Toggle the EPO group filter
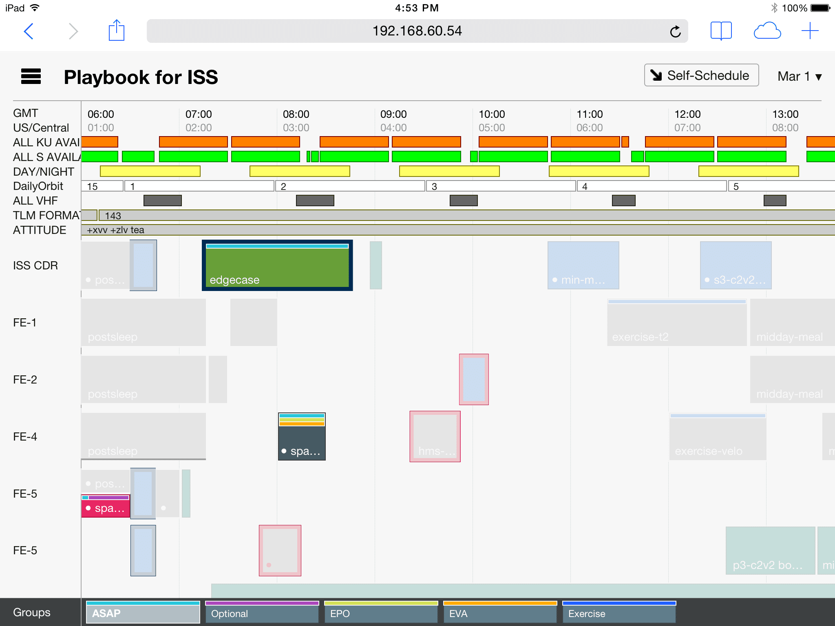The width and height of the screenshot is (835, 626). (381, 613)
